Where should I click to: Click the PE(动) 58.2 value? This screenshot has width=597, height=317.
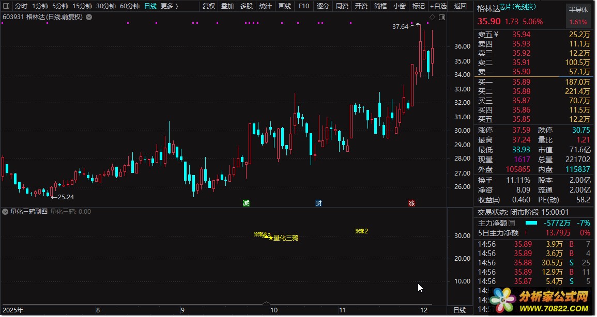pos(583,200)
